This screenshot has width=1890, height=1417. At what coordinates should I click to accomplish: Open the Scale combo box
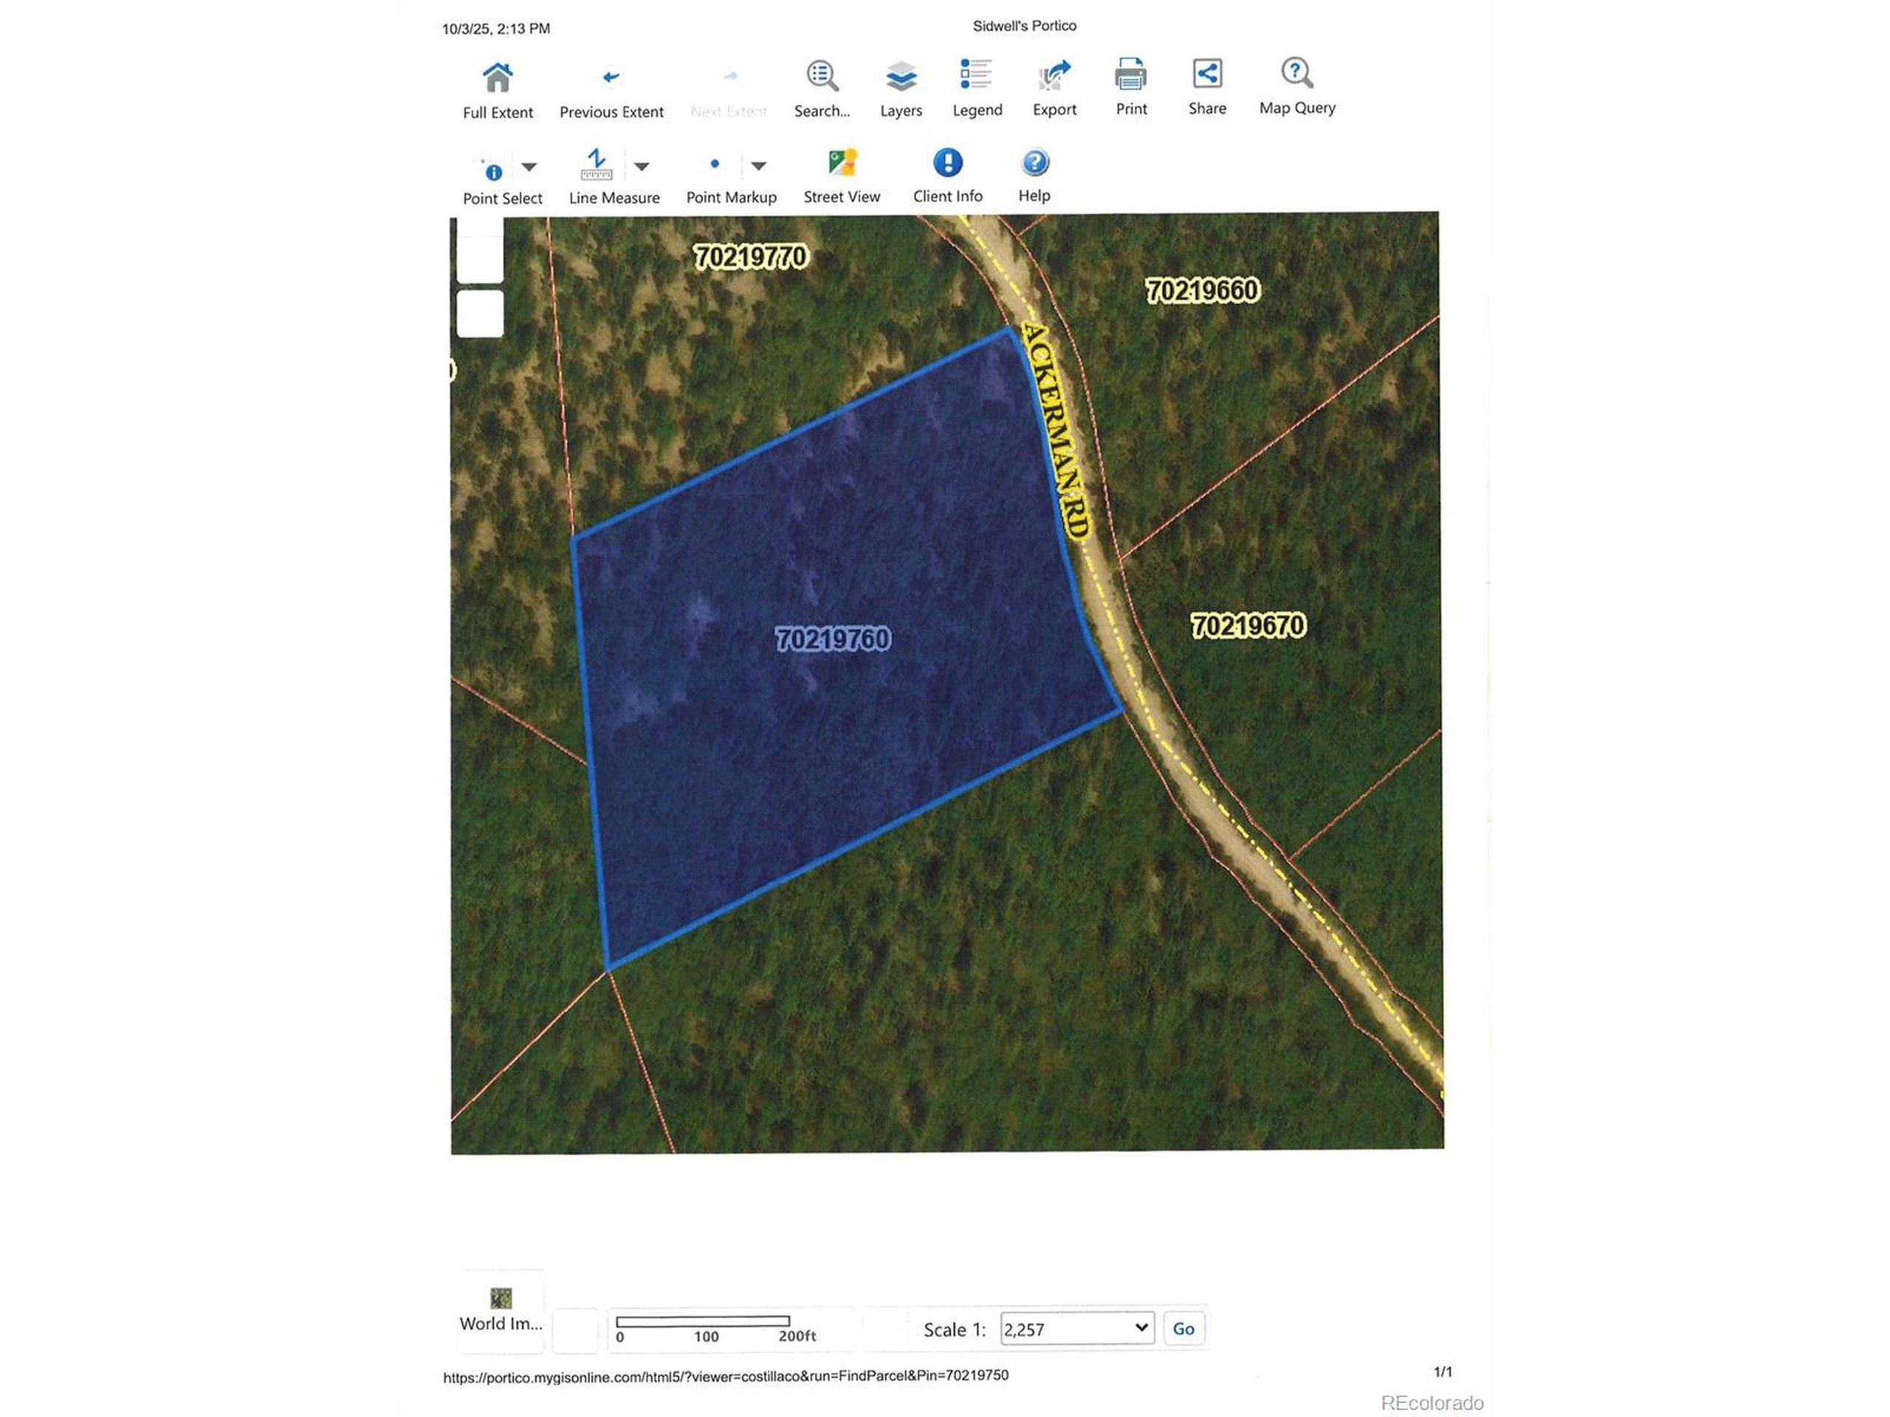pyautogui.click(x=1076, y=1328)
